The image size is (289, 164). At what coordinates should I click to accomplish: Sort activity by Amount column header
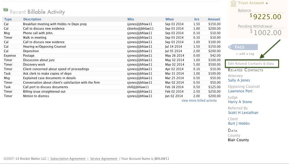coord(214,19)
